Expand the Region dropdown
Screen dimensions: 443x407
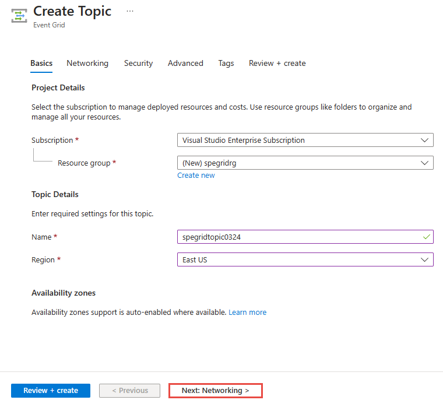point(305,260)
